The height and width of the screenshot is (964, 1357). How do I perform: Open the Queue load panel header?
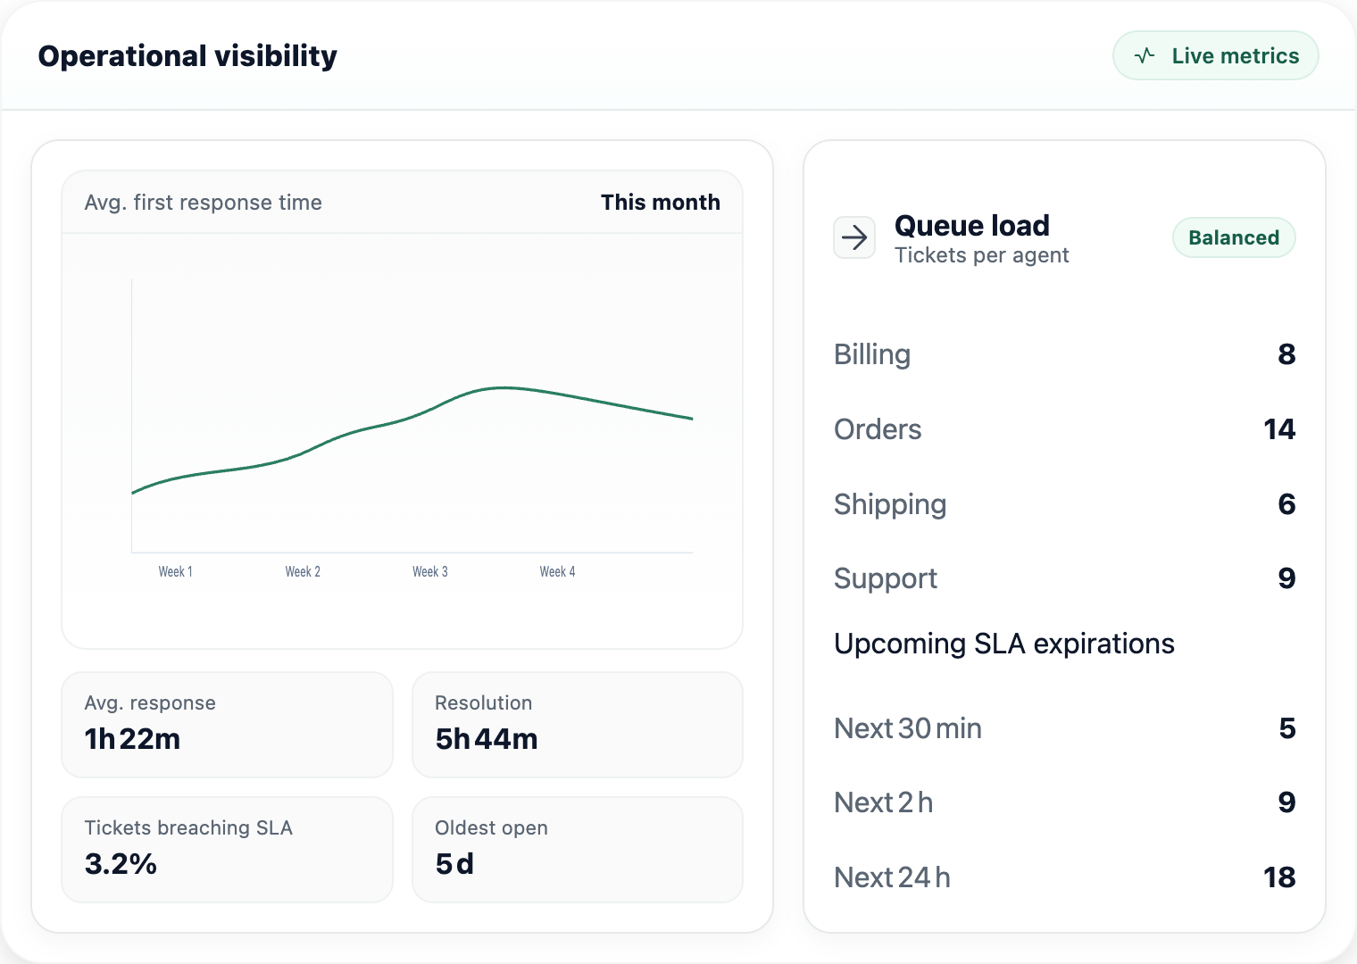(971, 226)
